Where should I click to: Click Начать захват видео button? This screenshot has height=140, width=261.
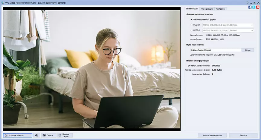click(x=212, y=135)
